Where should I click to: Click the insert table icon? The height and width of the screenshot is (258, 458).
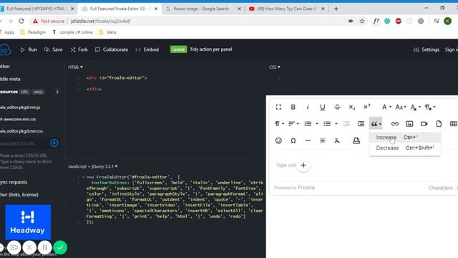pyautogui.click(x=454, y=124)
